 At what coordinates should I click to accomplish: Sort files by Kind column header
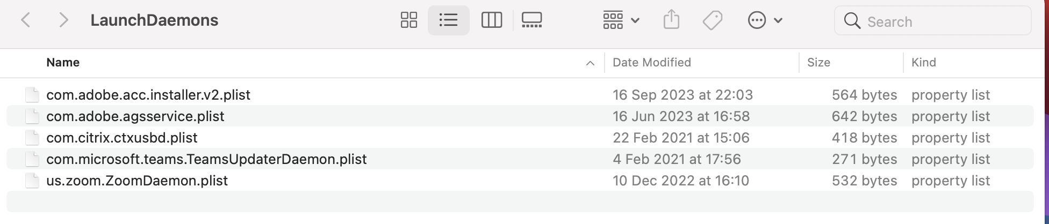click(923, 63)
